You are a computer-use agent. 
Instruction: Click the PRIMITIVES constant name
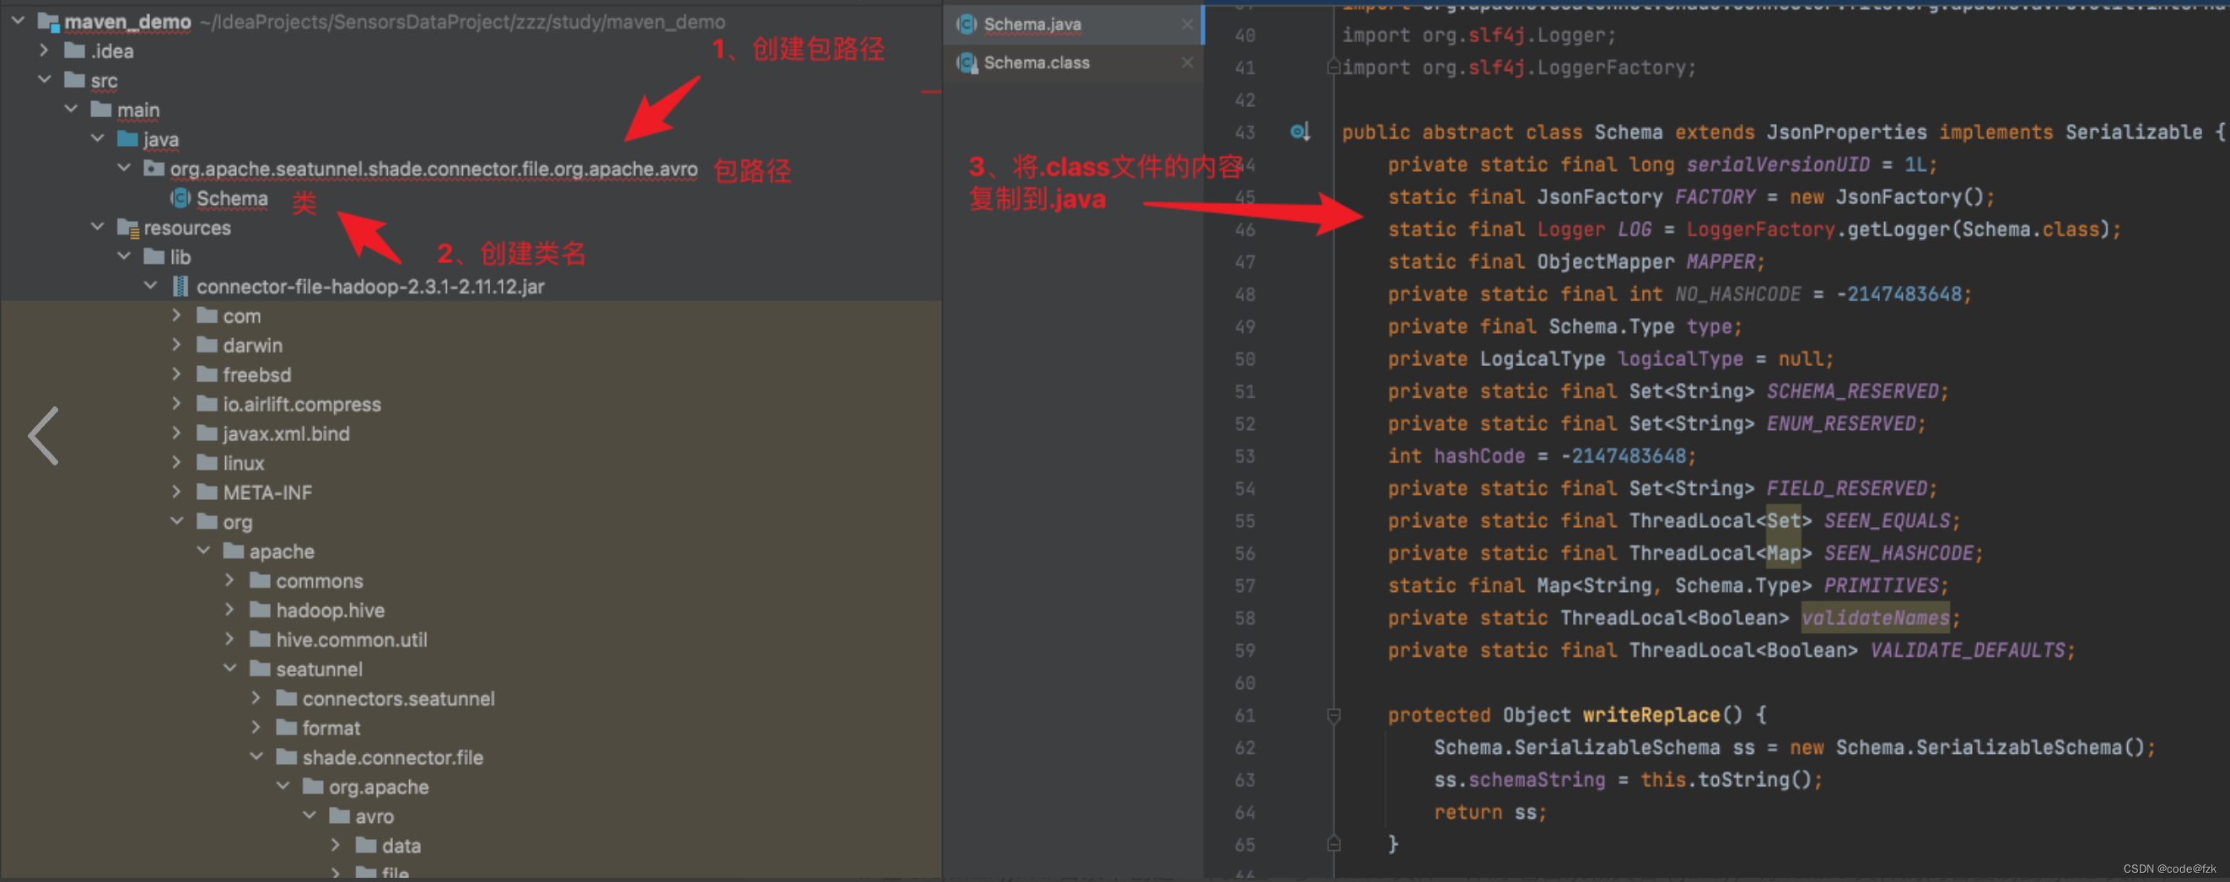[1881, 586]
